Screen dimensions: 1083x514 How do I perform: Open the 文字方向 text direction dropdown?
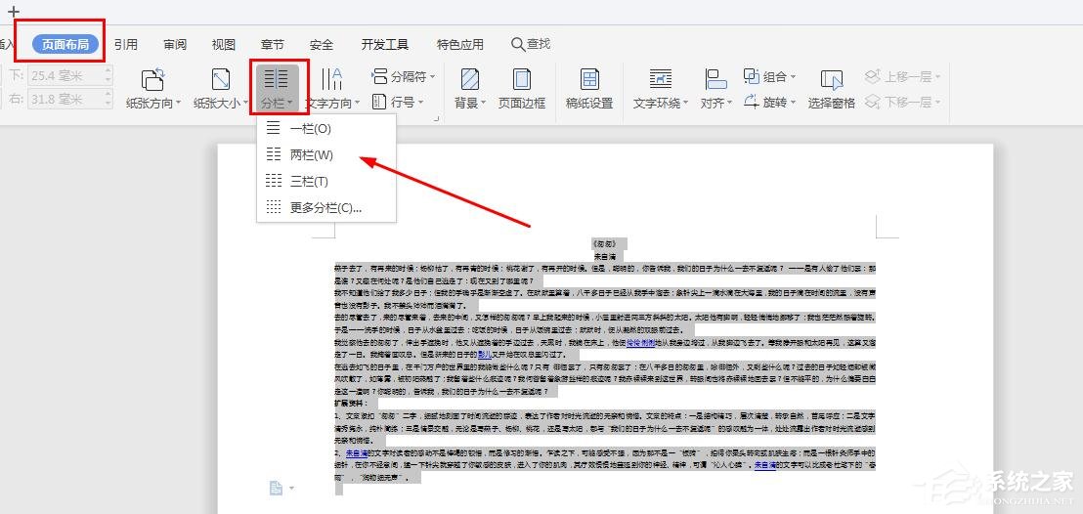point(333,89)
